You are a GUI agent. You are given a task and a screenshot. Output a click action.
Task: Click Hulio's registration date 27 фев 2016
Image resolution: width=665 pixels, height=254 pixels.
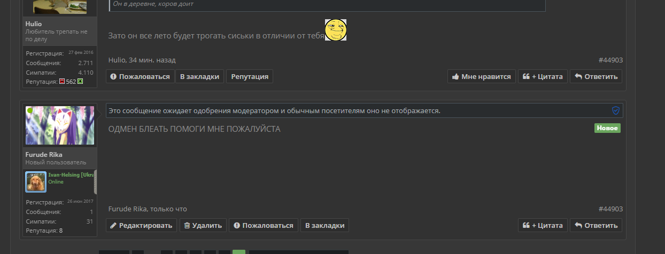click(81, 52)
